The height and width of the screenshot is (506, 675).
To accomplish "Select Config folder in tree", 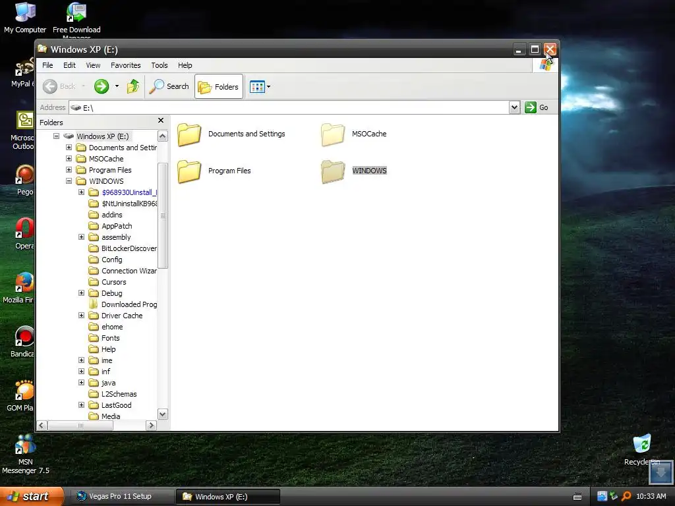I will 105,260.
